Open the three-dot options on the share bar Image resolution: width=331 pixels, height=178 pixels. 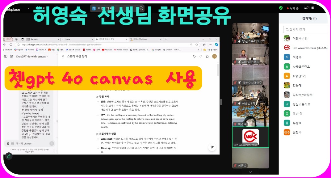[x=141, y=9]
